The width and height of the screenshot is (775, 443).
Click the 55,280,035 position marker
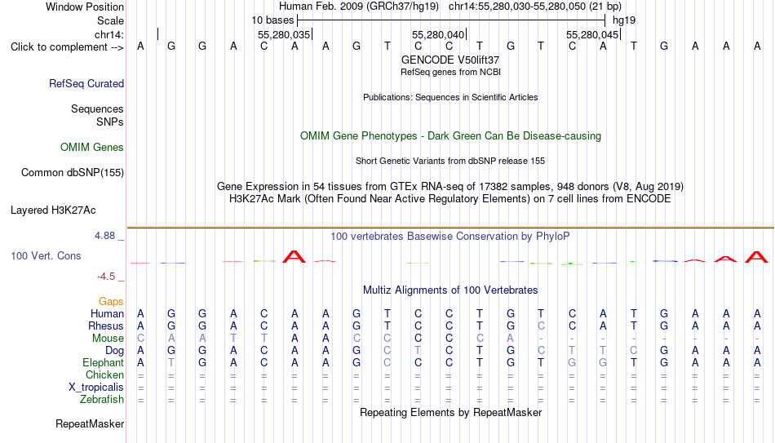[284, 34]
